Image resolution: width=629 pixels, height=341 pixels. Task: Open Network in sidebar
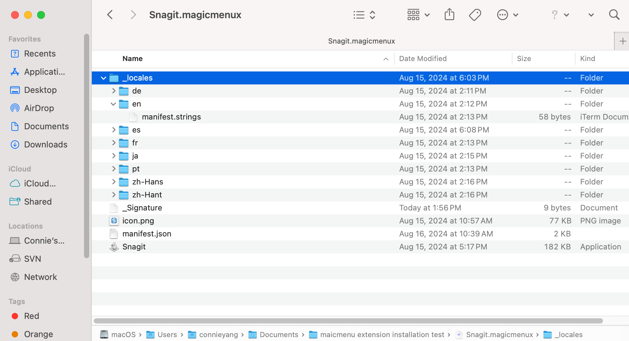pos(40,277)
